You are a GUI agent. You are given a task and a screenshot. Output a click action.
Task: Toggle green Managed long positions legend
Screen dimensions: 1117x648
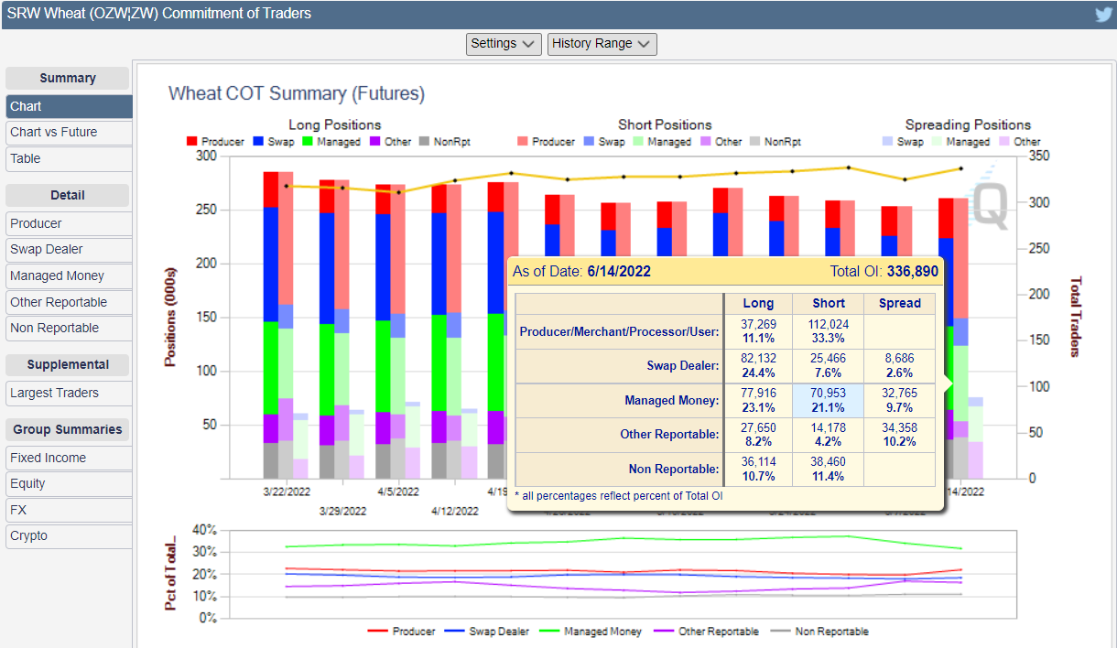(x=309, y=142)
